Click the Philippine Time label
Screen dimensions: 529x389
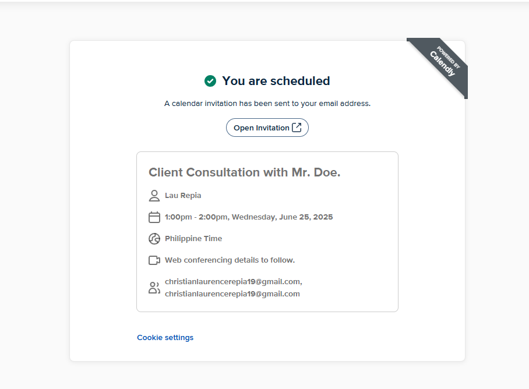(193, 239)
